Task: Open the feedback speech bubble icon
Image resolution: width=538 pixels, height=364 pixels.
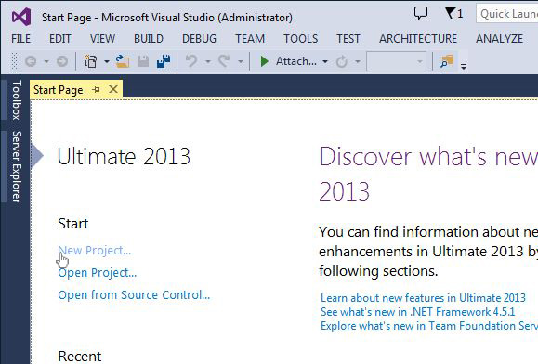Action: click(421, 13)
